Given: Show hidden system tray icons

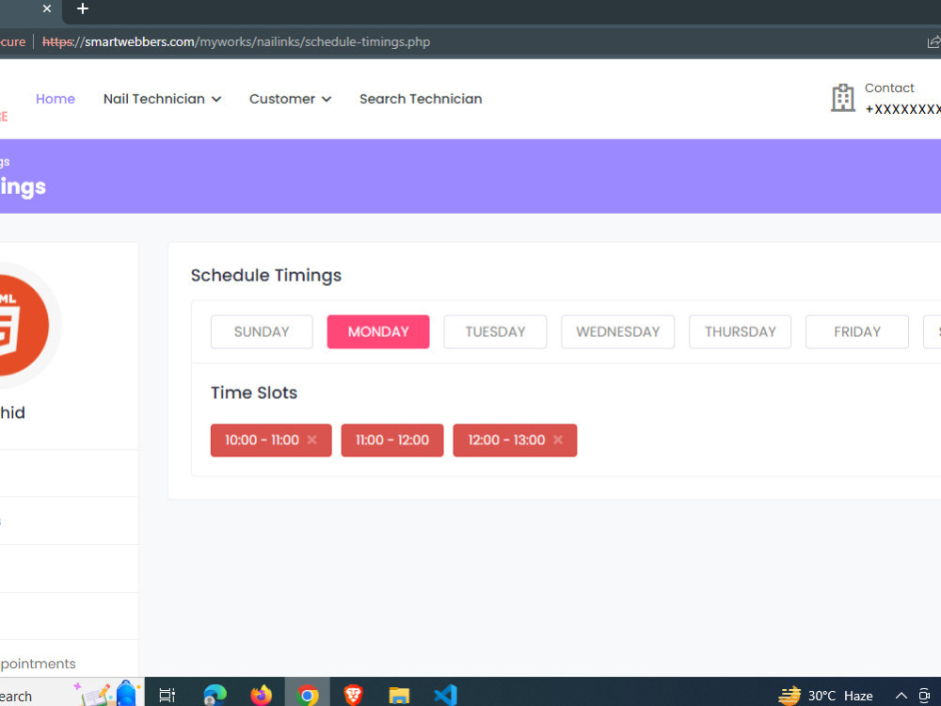Looking at the screenshot, I should (901, 696).
